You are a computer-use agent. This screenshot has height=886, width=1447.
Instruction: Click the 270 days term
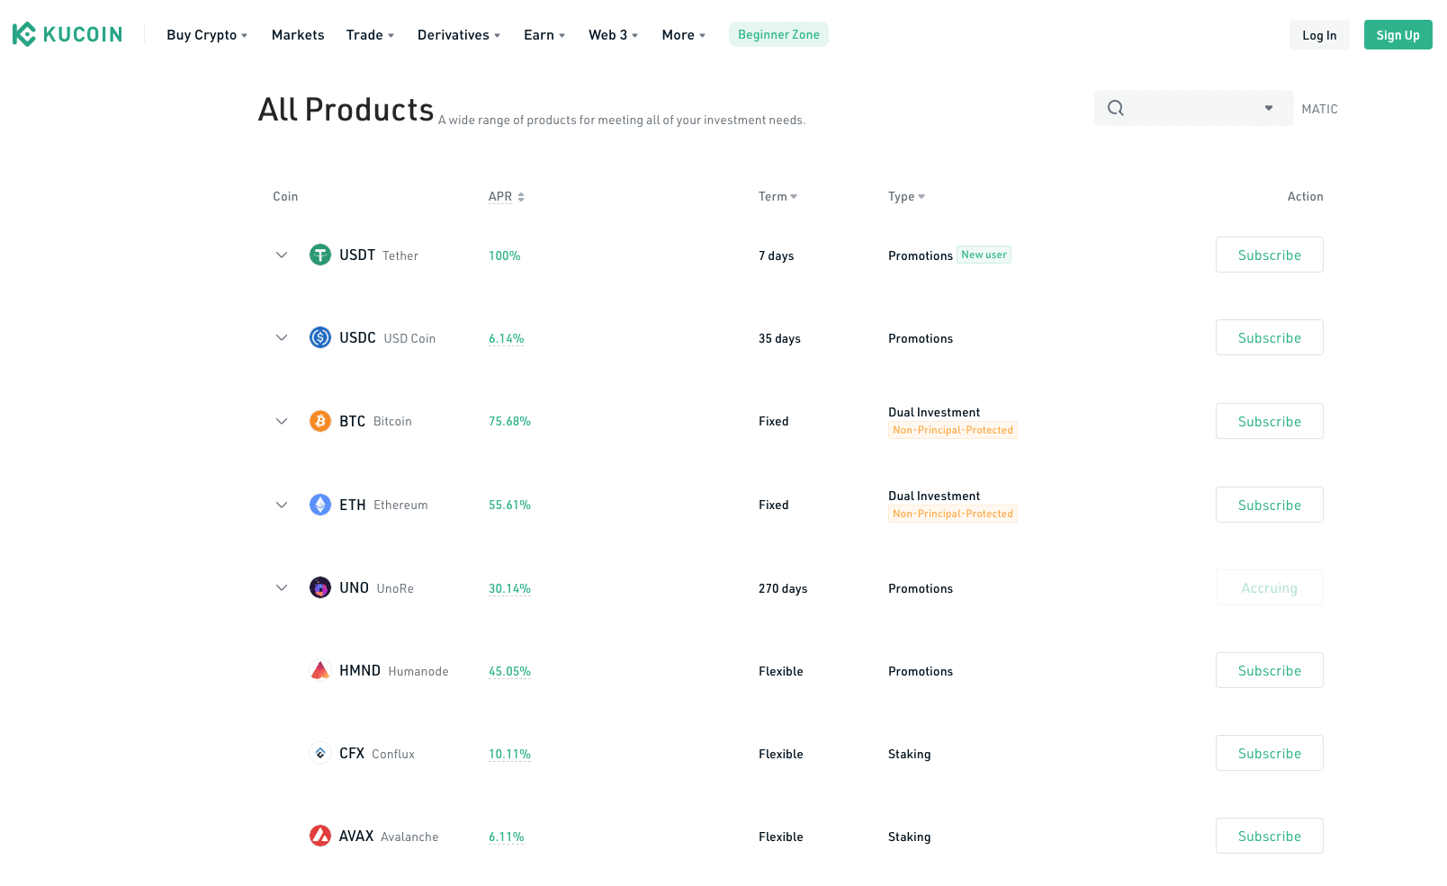point(783,588)
